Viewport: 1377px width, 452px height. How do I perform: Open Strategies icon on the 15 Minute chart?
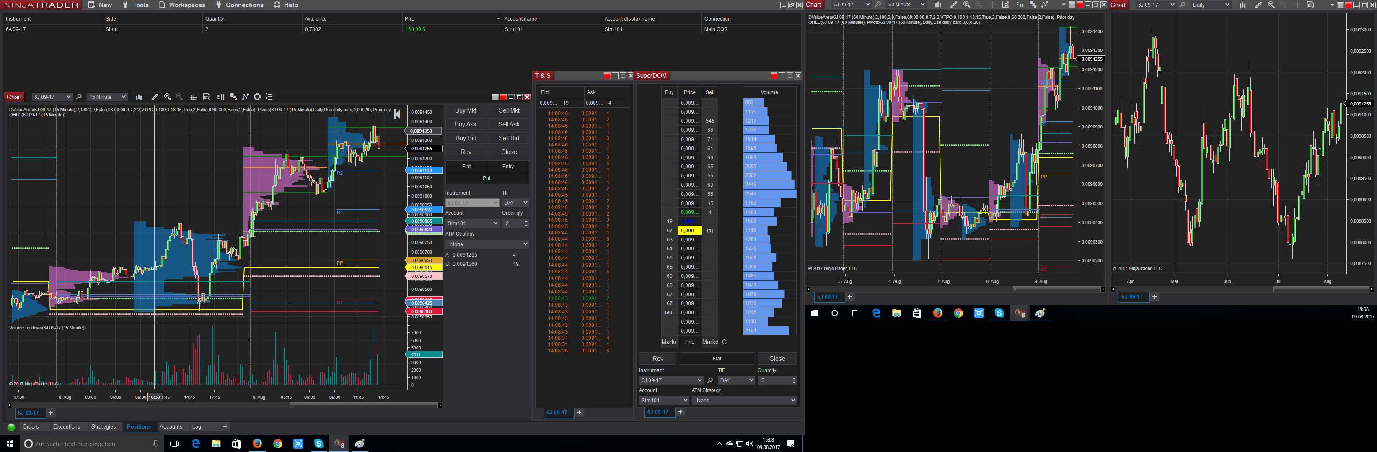(258, 97)
